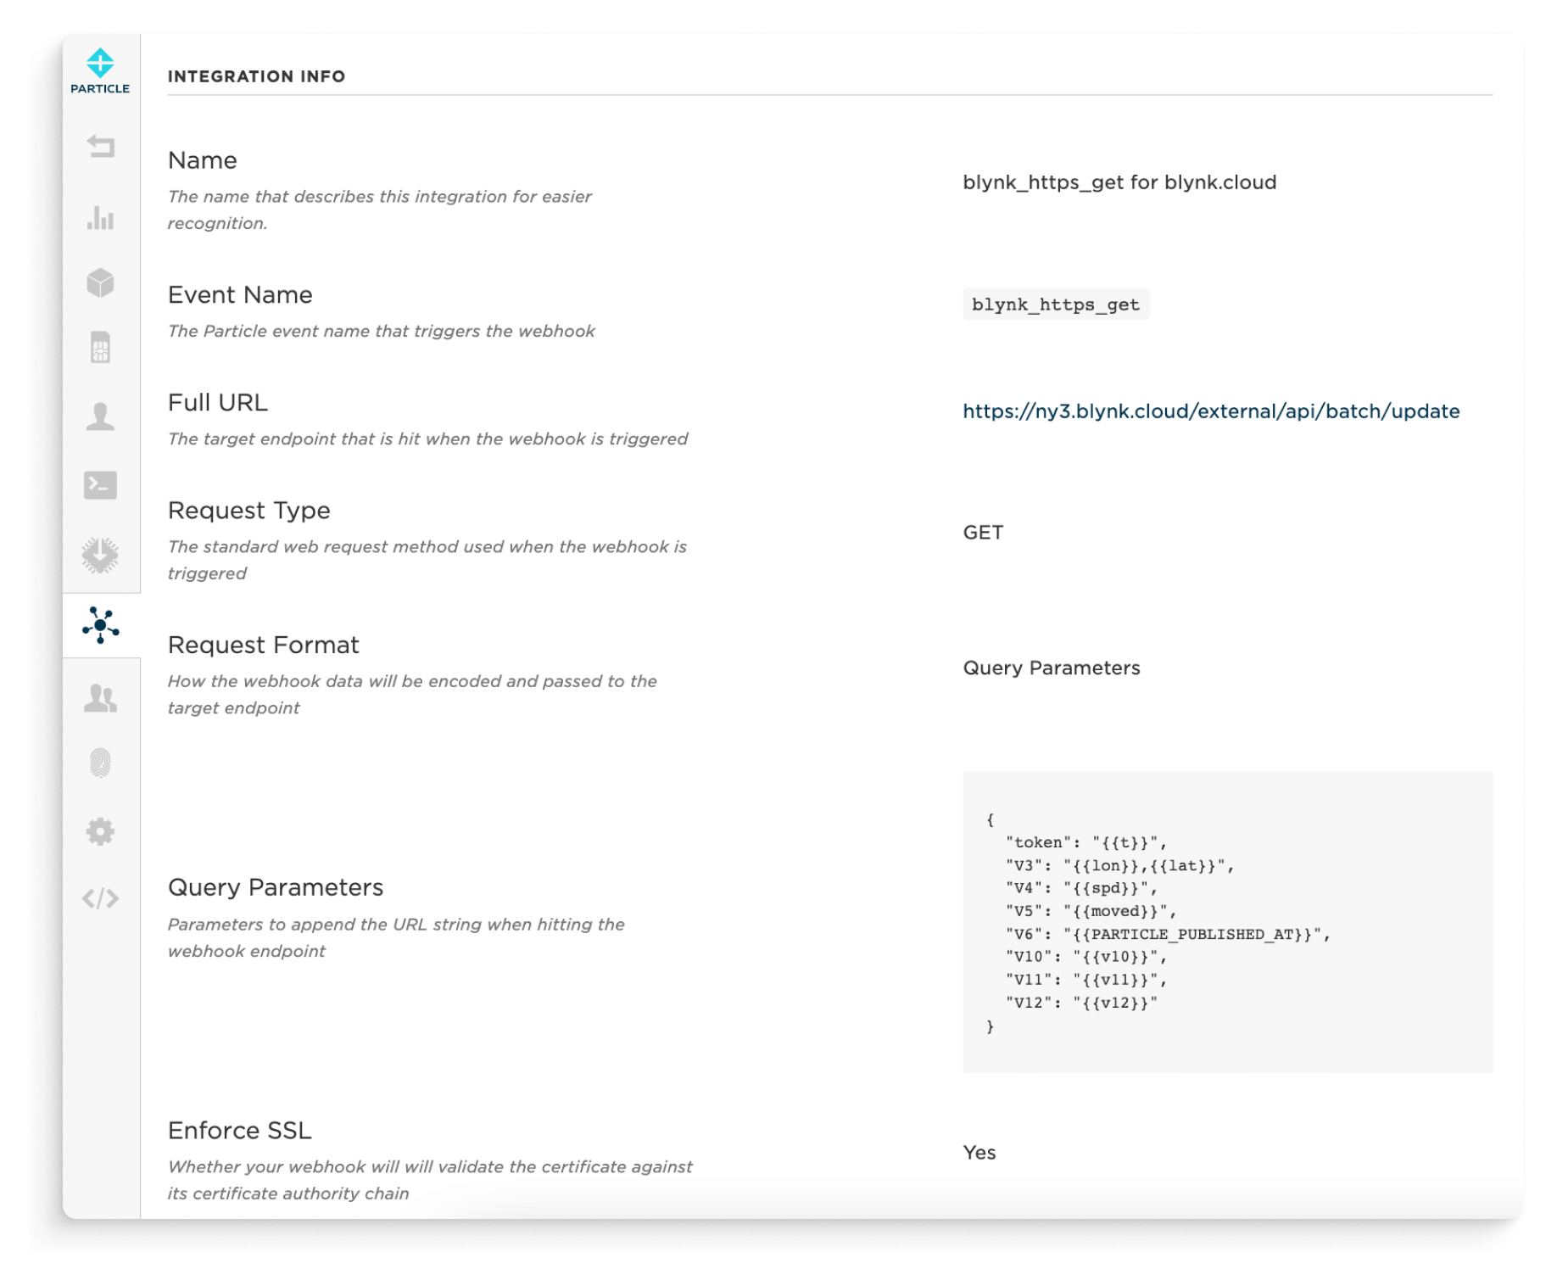This screenshot has width=1557, height=1280.
Task: Select the user profile icon in sidebar
Action: [x=101, y=416]
